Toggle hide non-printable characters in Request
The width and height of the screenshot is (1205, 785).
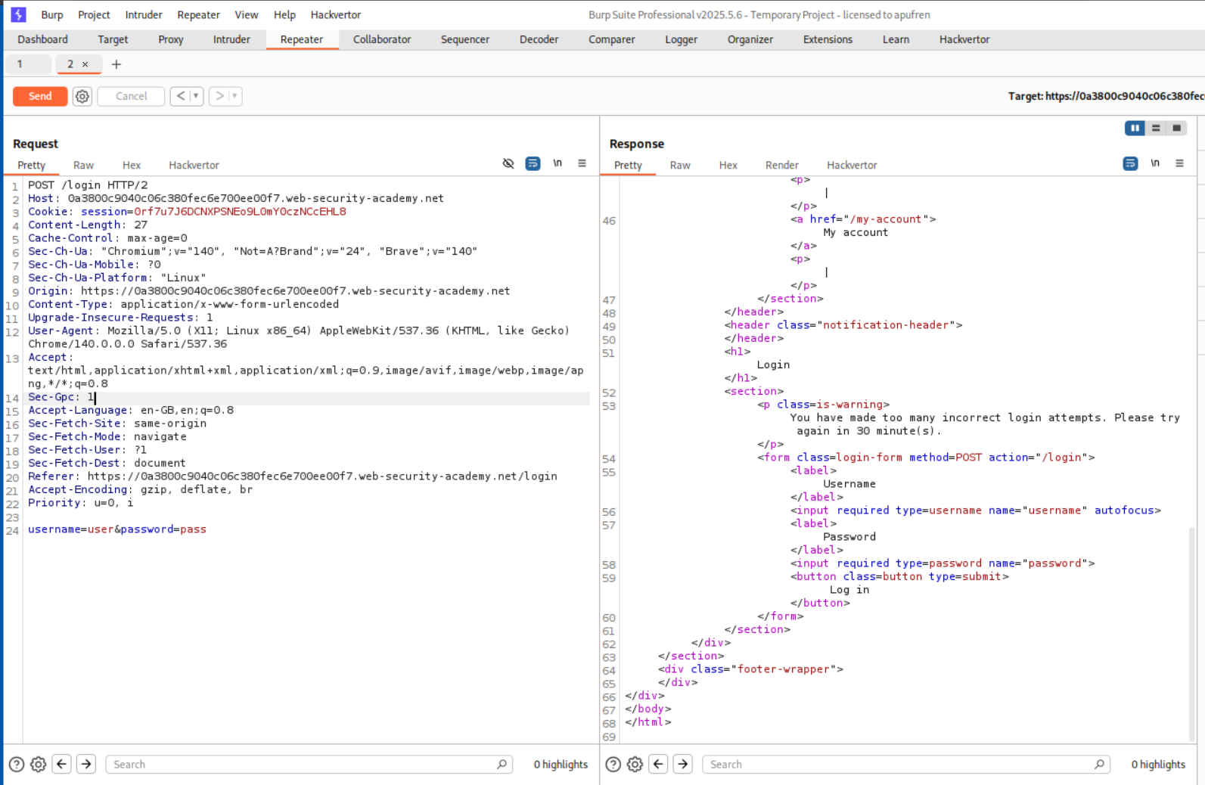pyautogui.click(x=508, y=163)
